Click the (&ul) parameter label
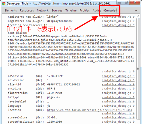The image size is (142, 124). [x=40, y=106]
